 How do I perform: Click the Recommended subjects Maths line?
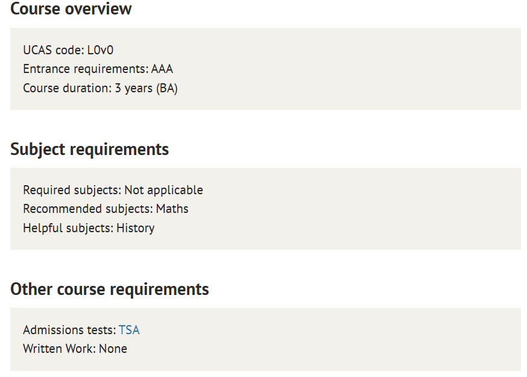[106, 209]
